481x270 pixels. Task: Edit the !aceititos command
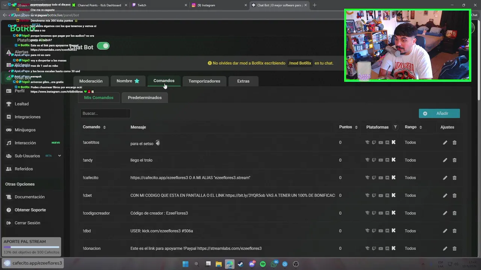pos(445,142)
